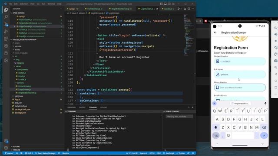Click the emulator volume down button

276,41
